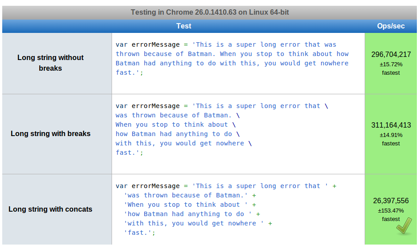The width and height of the screenshot is (420, 249).
Task: Click 'fastest' label under 26,397,556
Action: click(x=391, y=219)
